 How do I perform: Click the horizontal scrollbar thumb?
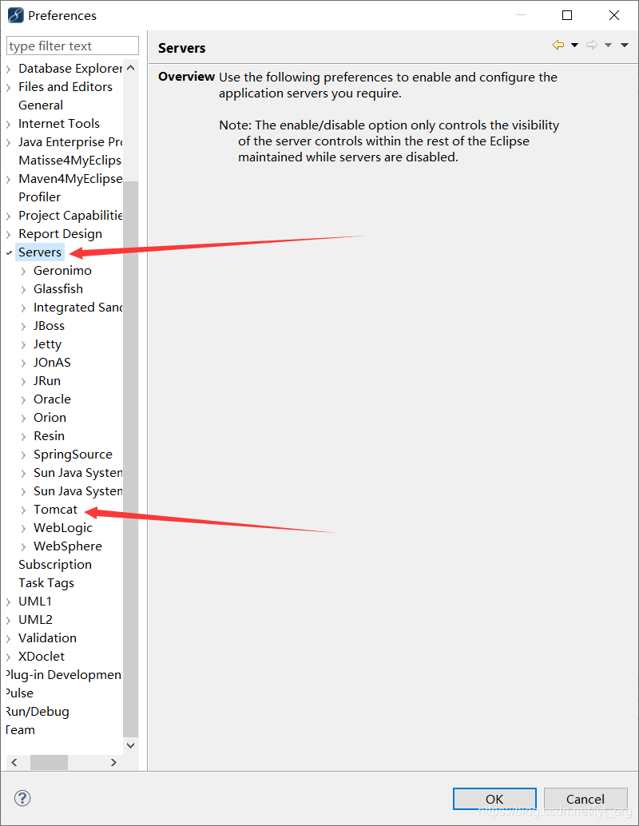49,762
